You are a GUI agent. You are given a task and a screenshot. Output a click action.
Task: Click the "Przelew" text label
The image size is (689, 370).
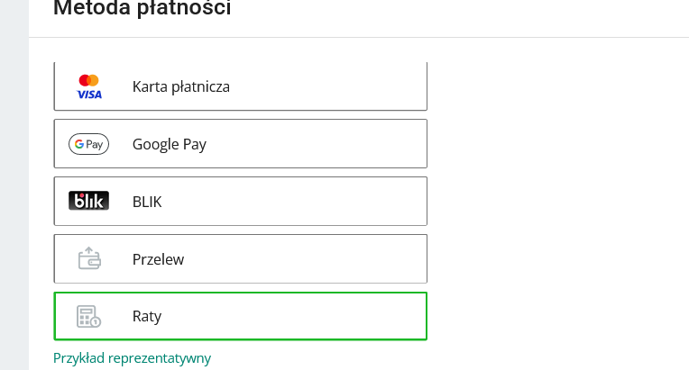[158, 259]
